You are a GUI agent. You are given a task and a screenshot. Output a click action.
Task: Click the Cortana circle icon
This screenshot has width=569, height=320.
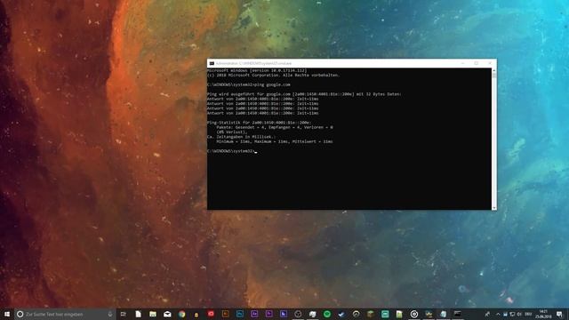click(20, 314)
